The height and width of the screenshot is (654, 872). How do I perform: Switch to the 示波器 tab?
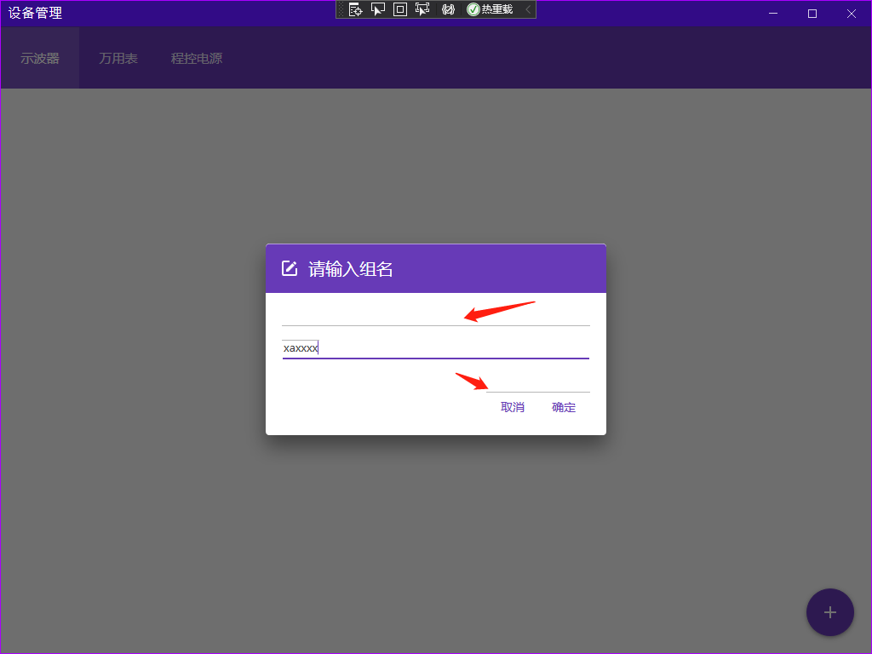click(x=39, y=59)
